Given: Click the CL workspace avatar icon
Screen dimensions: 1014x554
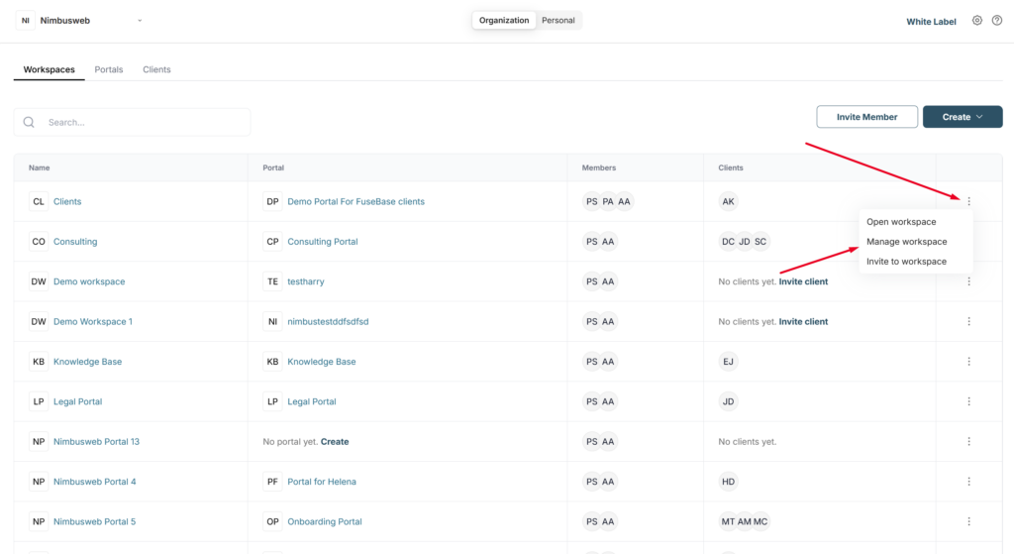Looking at the screenshot, I should (39, 201).
